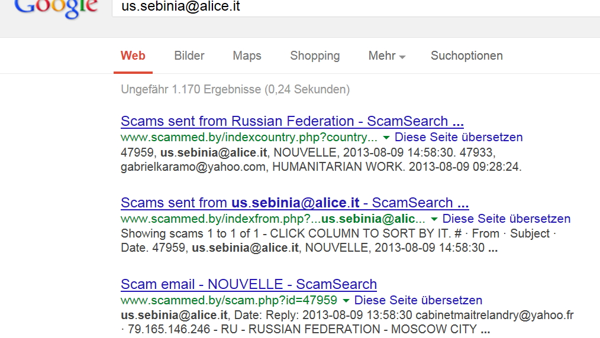Click the search box containing us.sebinia@alice.it
600x338 pixels.
click(x=356, y=8)
